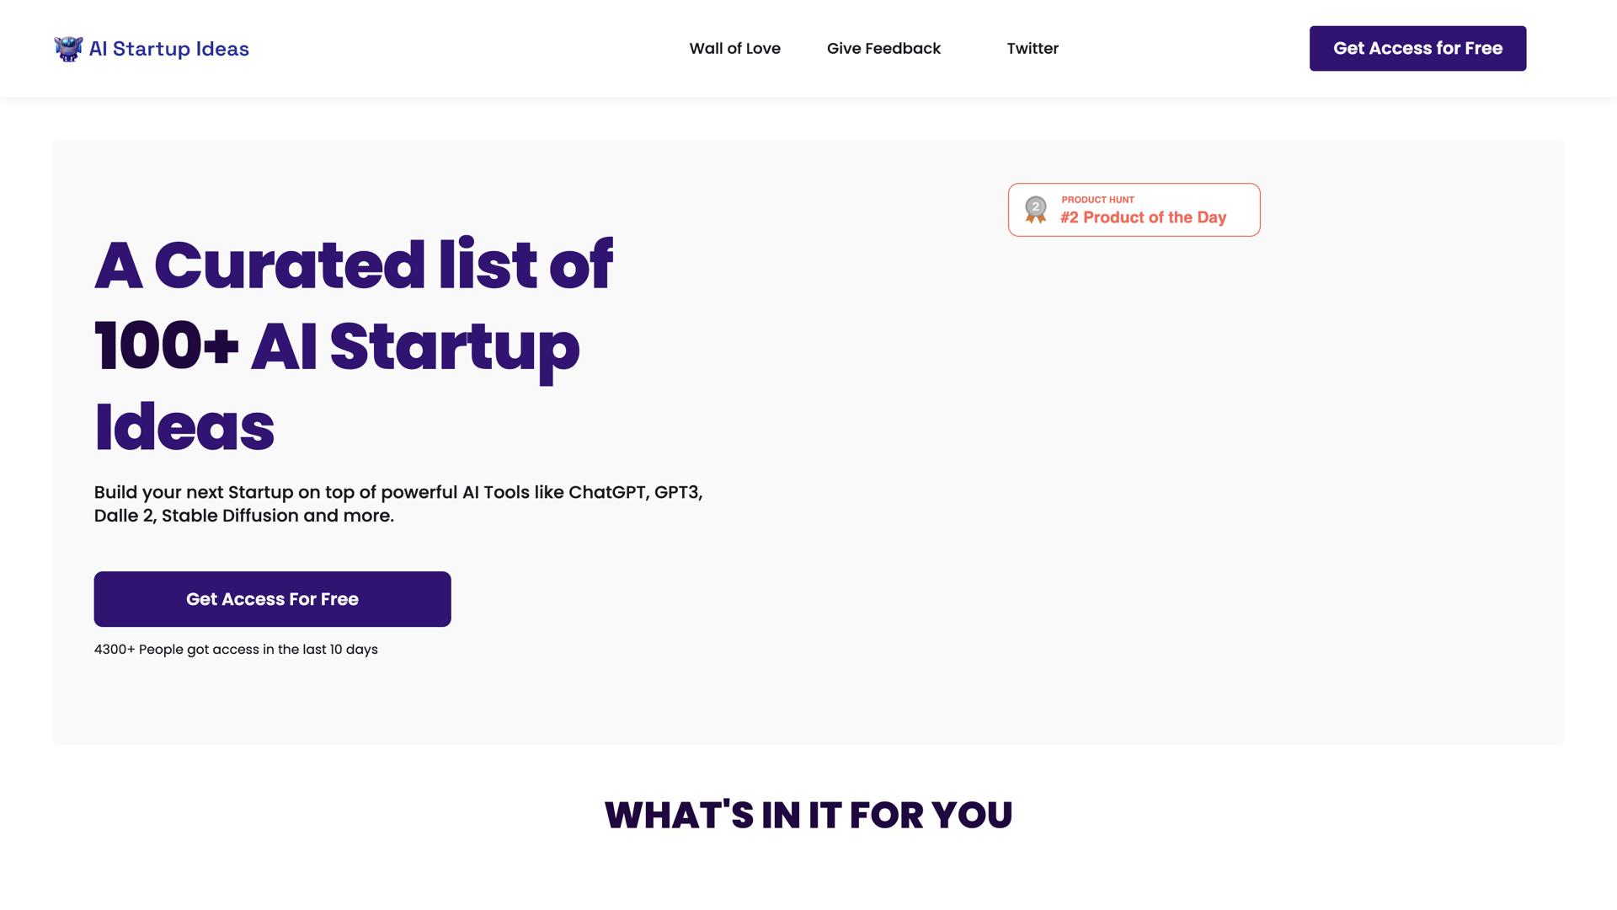Select the Twitter link in navigation
The width and height of the screenshot is (1617, 910).
tap(1033, 48)
